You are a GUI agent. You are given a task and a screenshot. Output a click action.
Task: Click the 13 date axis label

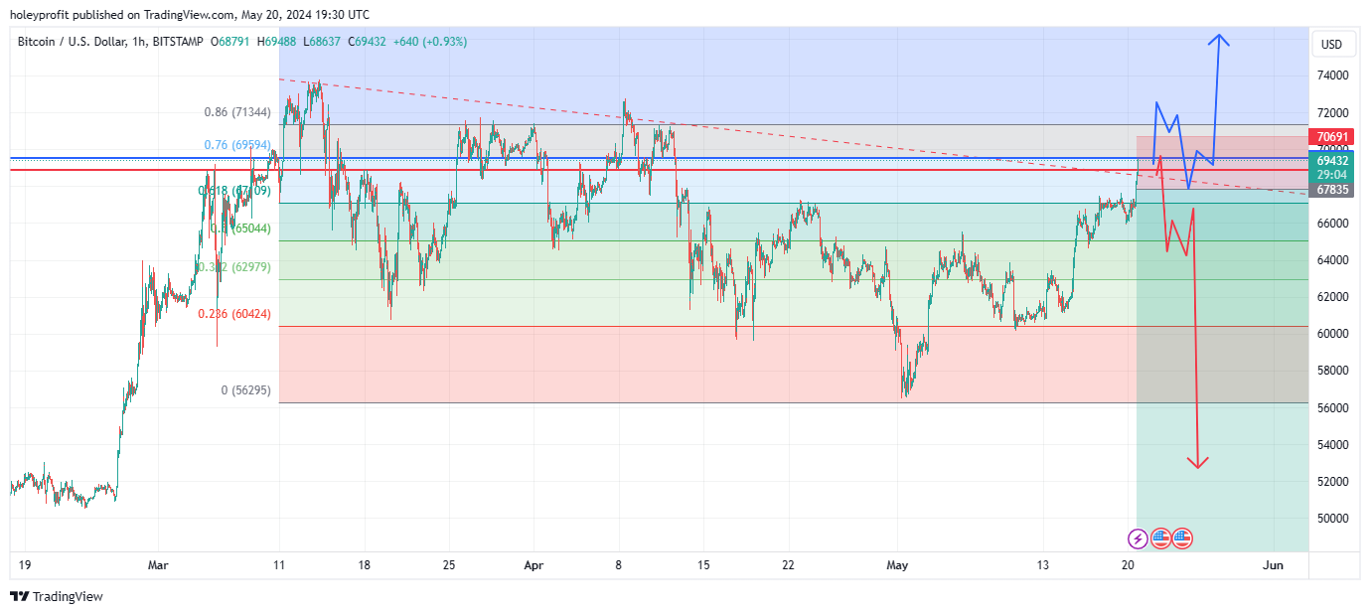point(1042,565)
